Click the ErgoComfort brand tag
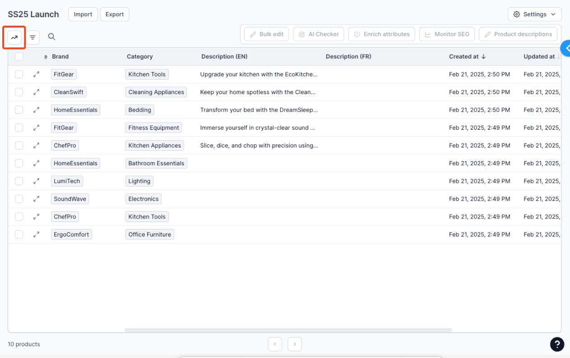The image size is (570, 358). click(x=71, y=234)
